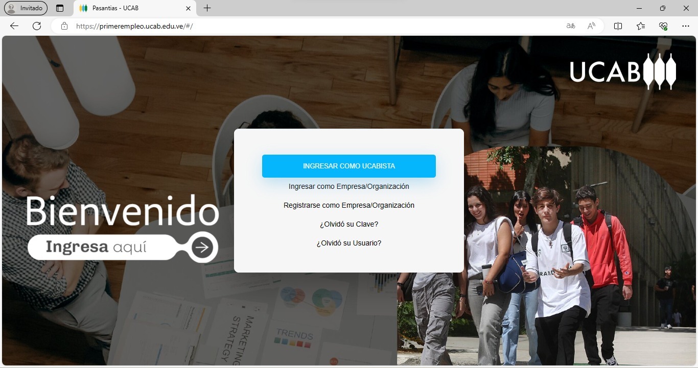The width and height of the screenshot is (698, 368).
Task: Open split screen view icon
Action: click(x=618, y=26)
